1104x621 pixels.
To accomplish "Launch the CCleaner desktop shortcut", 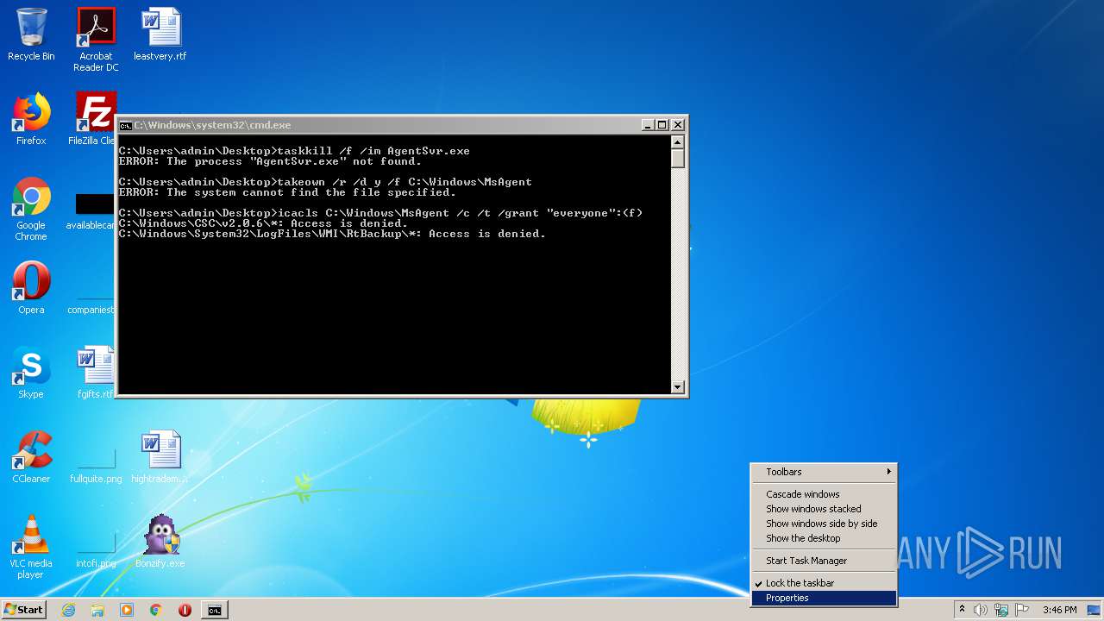I will pos(31,457).
